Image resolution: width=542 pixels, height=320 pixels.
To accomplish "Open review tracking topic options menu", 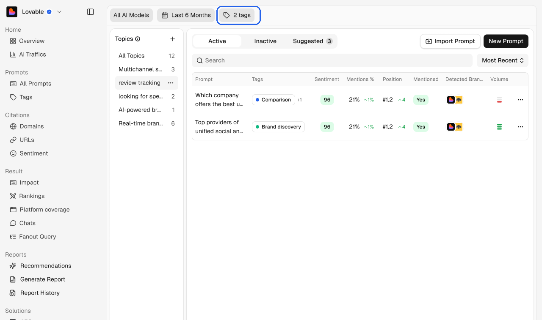I will 171,83.
